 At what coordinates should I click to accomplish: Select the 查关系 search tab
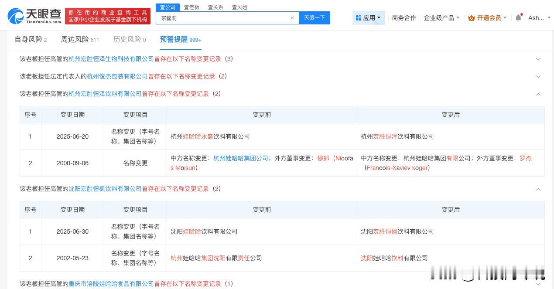(215, 7)
